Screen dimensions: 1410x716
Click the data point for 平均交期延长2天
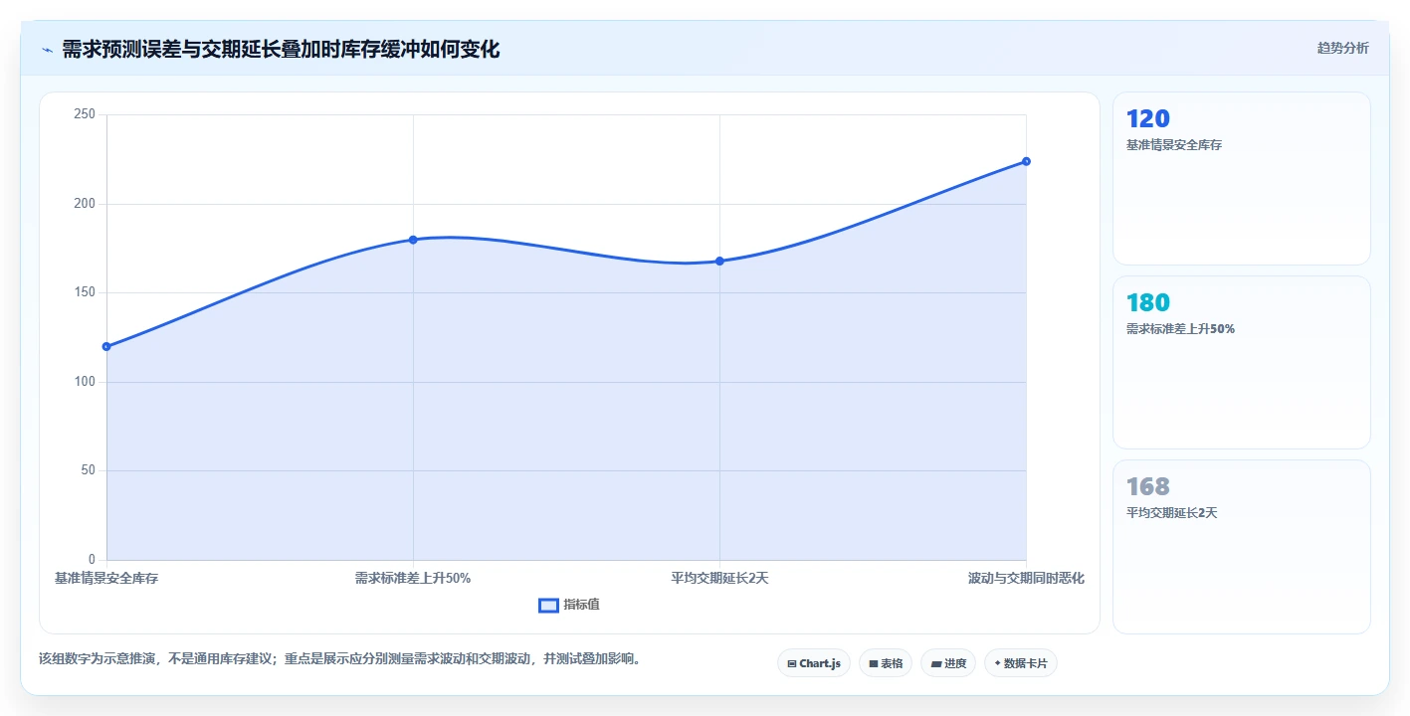pos(719,262)
